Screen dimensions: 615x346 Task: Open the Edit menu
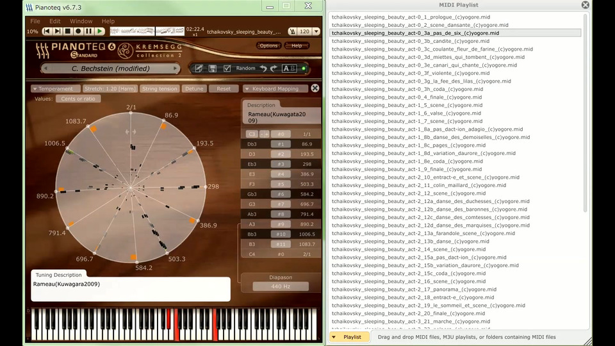pyautogui.click(x=54, y=21)
